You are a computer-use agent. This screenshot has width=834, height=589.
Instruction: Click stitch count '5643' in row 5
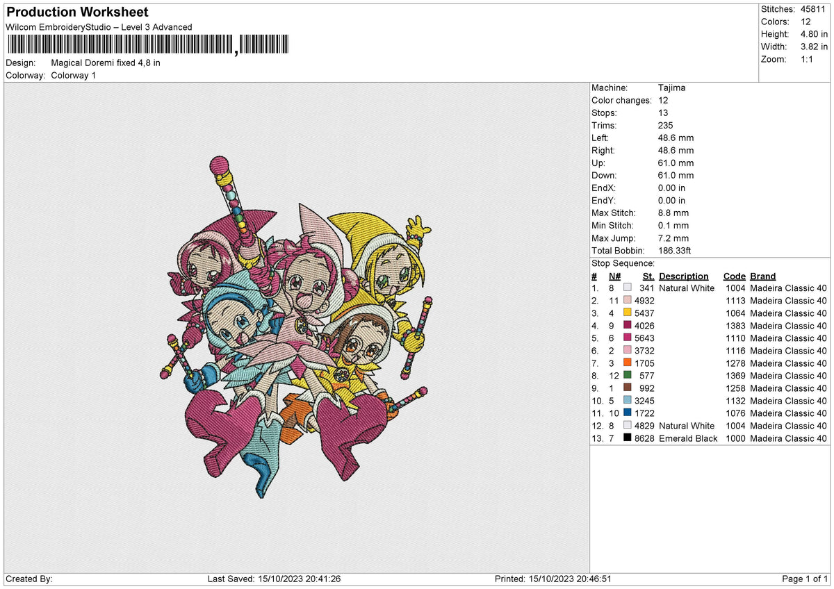tap(644, 338)
